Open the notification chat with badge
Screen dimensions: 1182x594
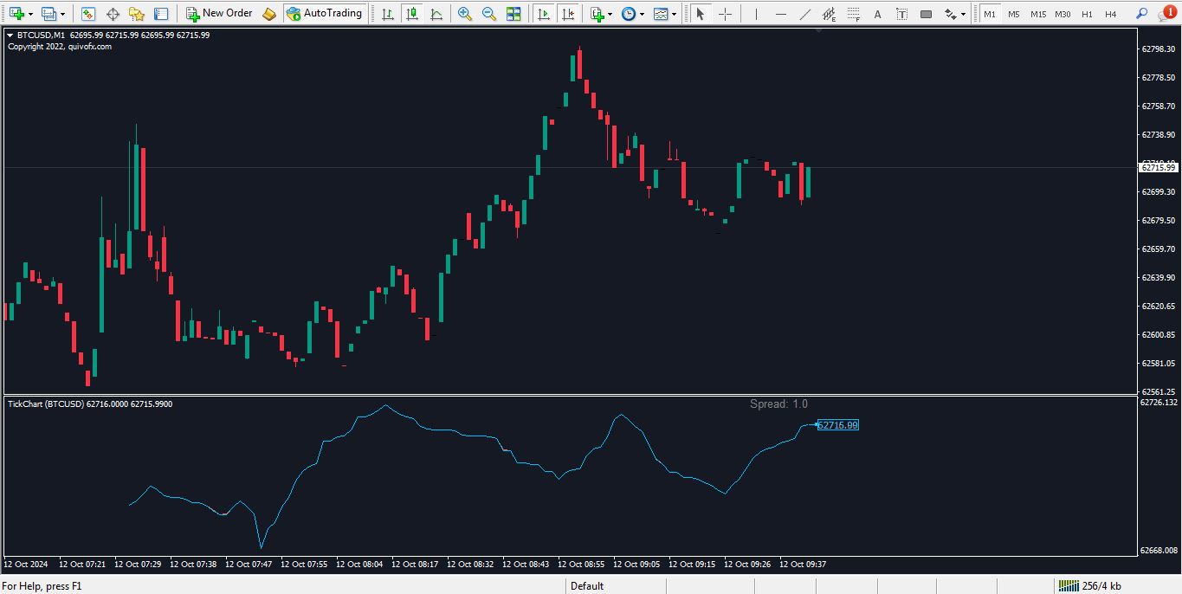[1167, 13]
